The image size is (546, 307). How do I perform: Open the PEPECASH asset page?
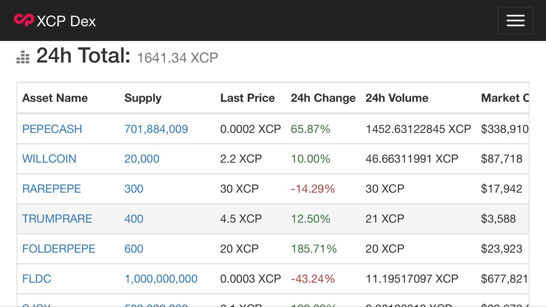52,129
